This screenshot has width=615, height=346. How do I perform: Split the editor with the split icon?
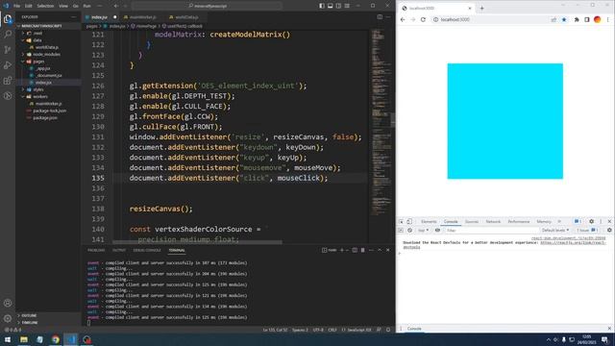pyautogui.click(x=380, y=17)
